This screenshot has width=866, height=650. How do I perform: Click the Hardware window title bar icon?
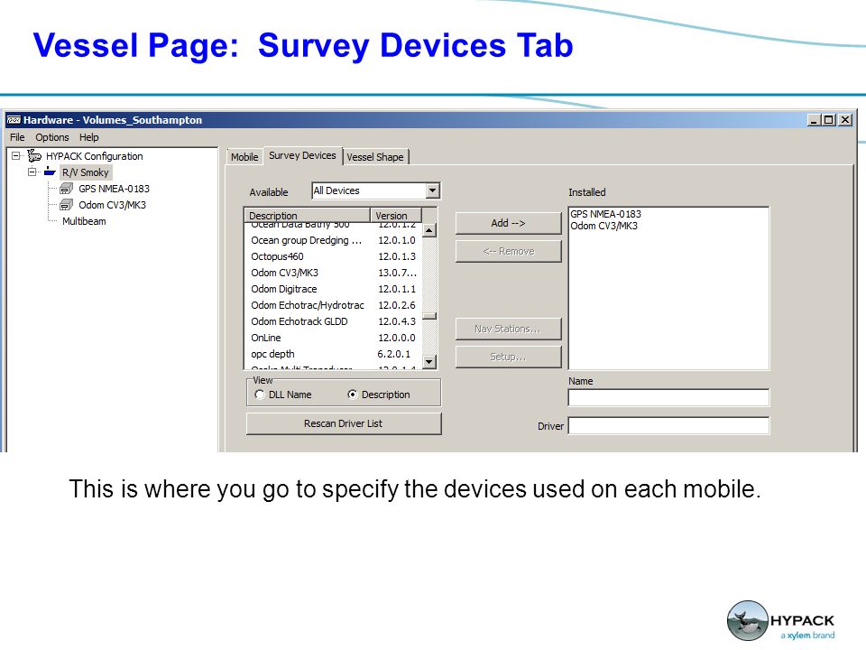[x=14, y=120]
